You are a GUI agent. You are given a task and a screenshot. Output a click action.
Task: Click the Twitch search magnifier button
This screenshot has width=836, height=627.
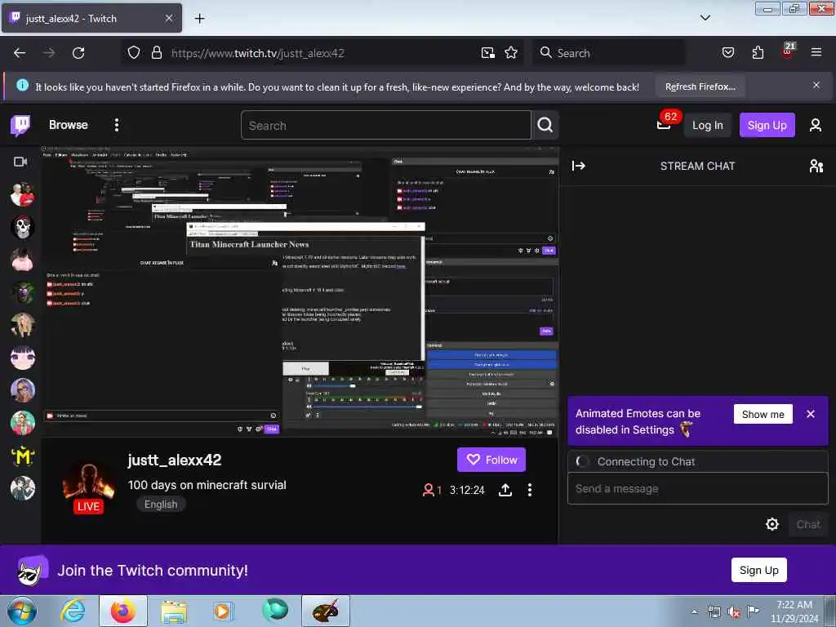click(545, 125)
